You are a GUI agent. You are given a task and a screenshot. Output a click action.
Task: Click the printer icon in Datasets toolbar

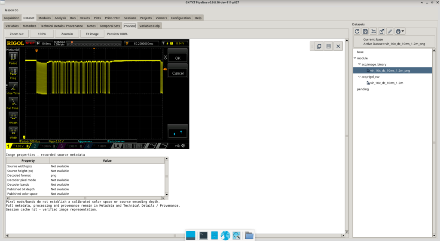point(398,31)
